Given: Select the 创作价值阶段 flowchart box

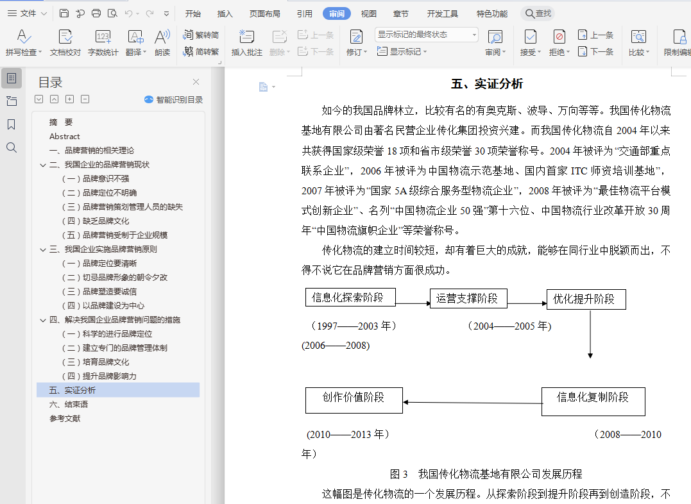Looking at the screenshot, I should click(x=354, y=400).
